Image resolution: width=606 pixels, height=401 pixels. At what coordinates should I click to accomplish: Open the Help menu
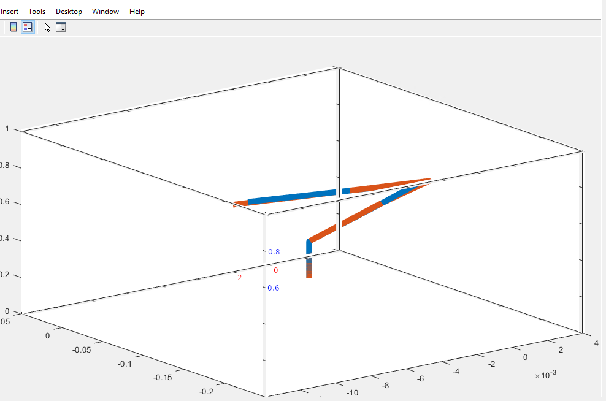click(x=137, y=12)
